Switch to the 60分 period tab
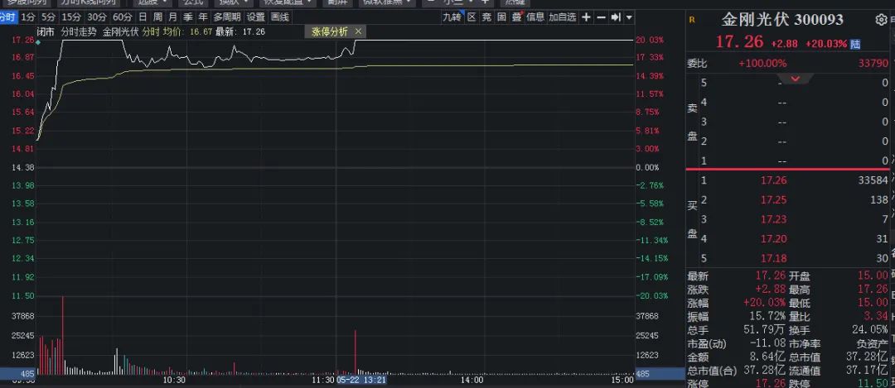Image resolution: width=895 pixels, height=388 pixels. (x=122, y=17)
